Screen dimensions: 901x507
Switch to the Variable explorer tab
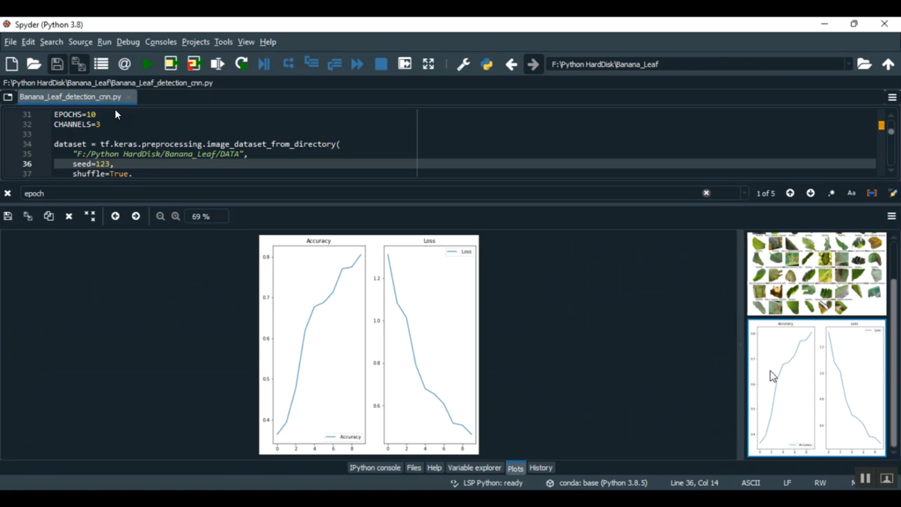[474, 468]
